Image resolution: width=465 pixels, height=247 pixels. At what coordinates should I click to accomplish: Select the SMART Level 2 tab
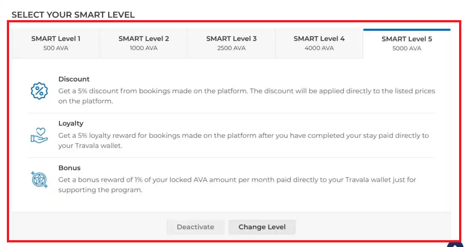pyautogui.click(x=144, y=43)
